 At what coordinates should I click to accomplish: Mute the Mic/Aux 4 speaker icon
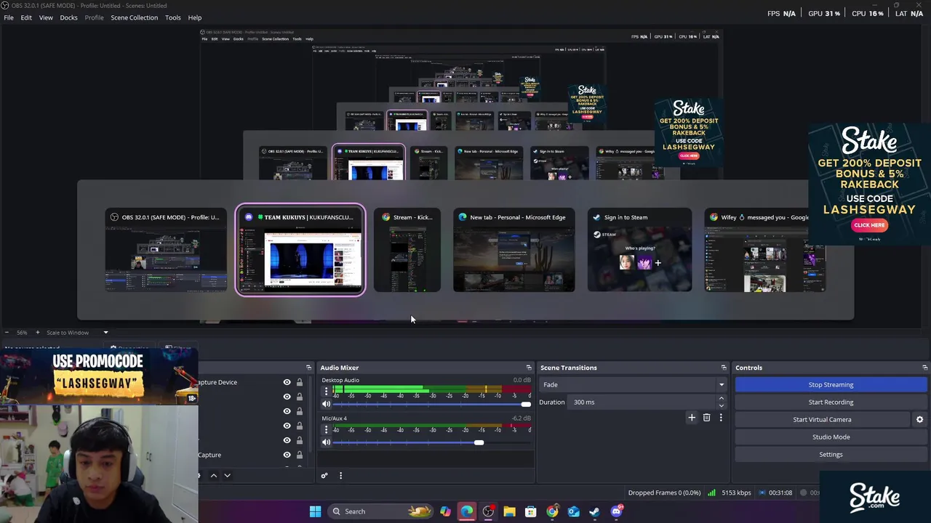327,442
